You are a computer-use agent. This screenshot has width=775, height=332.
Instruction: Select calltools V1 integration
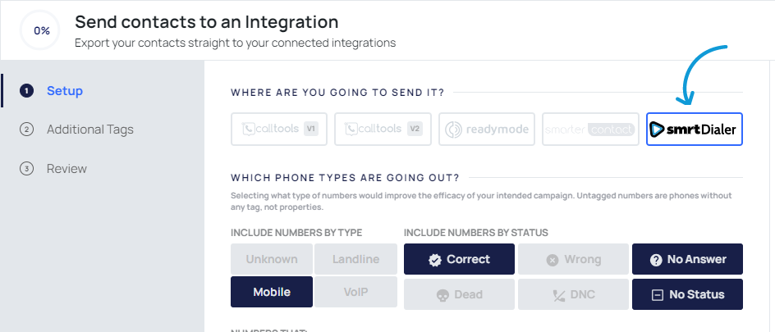(279, 130)
